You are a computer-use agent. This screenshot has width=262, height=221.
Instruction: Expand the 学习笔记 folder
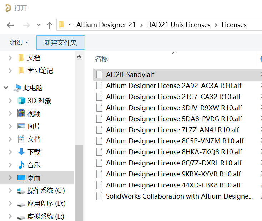pyautogui.click(x=10, y=71)
